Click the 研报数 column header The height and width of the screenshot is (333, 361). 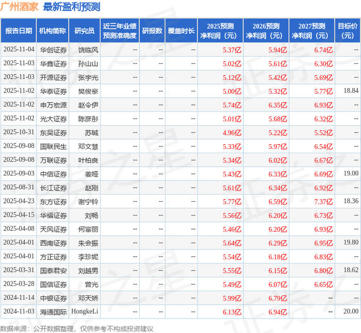[152, 30]
